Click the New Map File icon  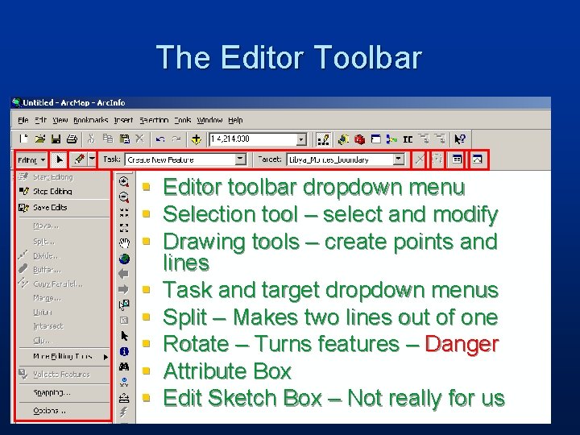coord(23,139)
